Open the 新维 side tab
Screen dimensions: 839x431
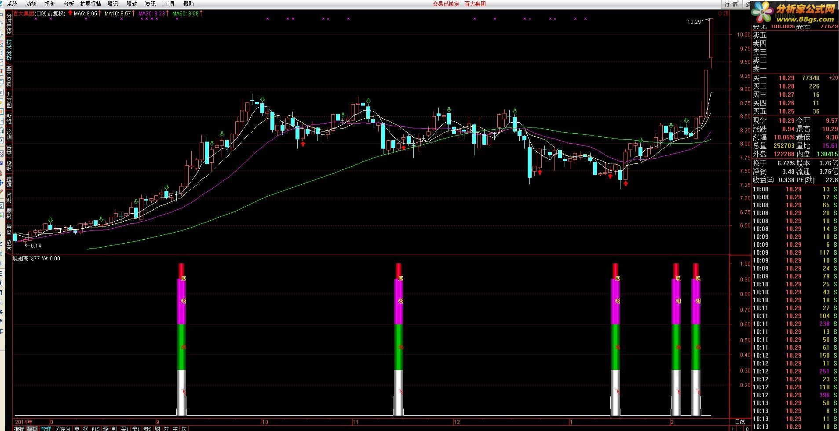point(8,119)
